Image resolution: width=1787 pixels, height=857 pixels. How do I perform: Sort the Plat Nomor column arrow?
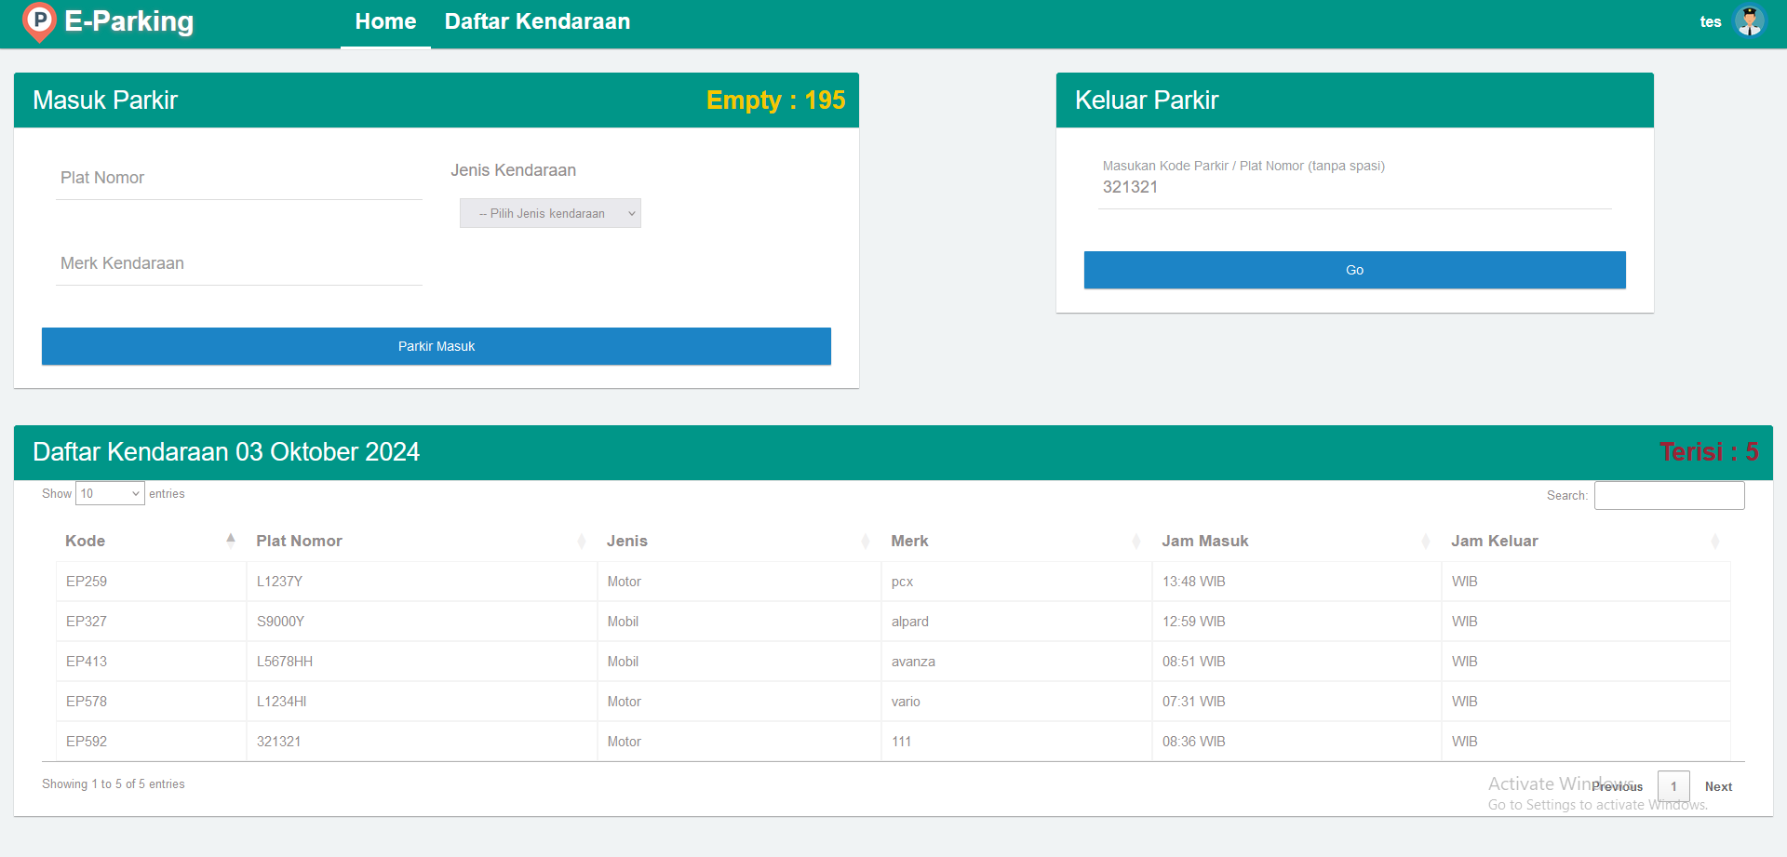(x=582, y=541)
